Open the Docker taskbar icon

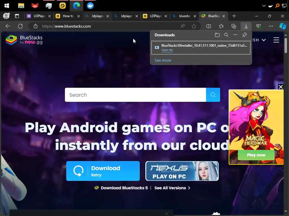(x=90, y=6)
